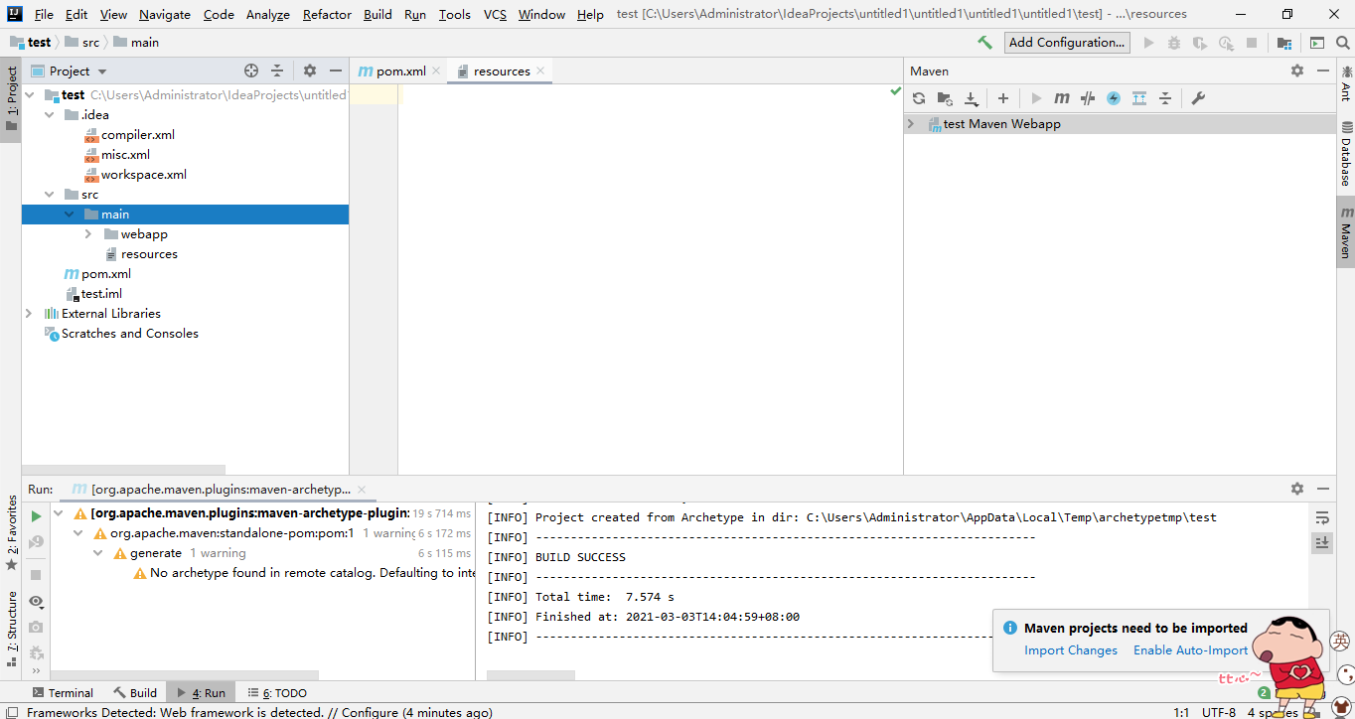Toggle soft-wrap in Run console output
Image resolution: width=1355 pixels, height=719 pixels.
click(x=1322, y=517)
